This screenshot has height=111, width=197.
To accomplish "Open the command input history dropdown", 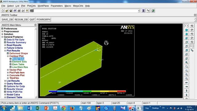I will 139,11.
